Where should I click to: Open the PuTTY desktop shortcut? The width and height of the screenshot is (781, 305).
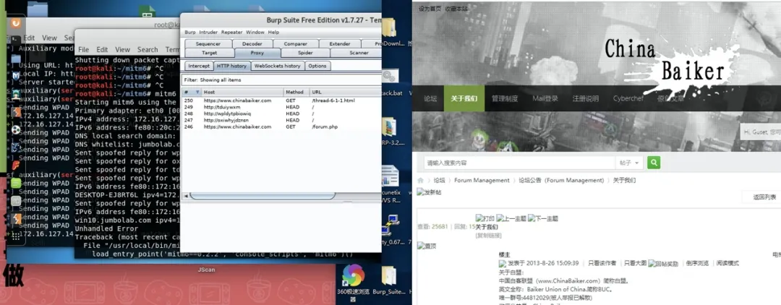click(391, 229)
